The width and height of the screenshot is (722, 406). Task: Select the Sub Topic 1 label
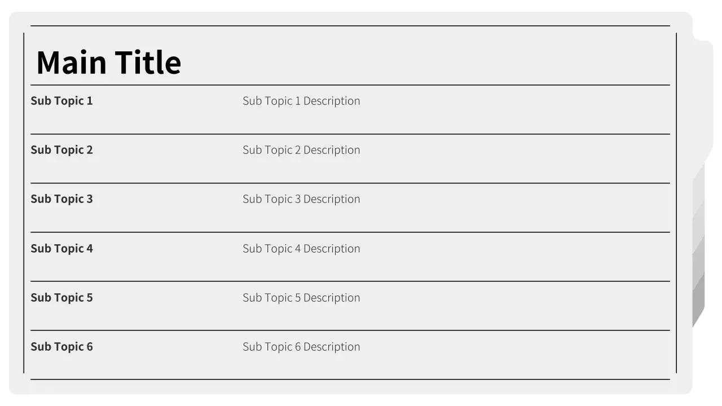pyautogui.click(x=61, y=101)
